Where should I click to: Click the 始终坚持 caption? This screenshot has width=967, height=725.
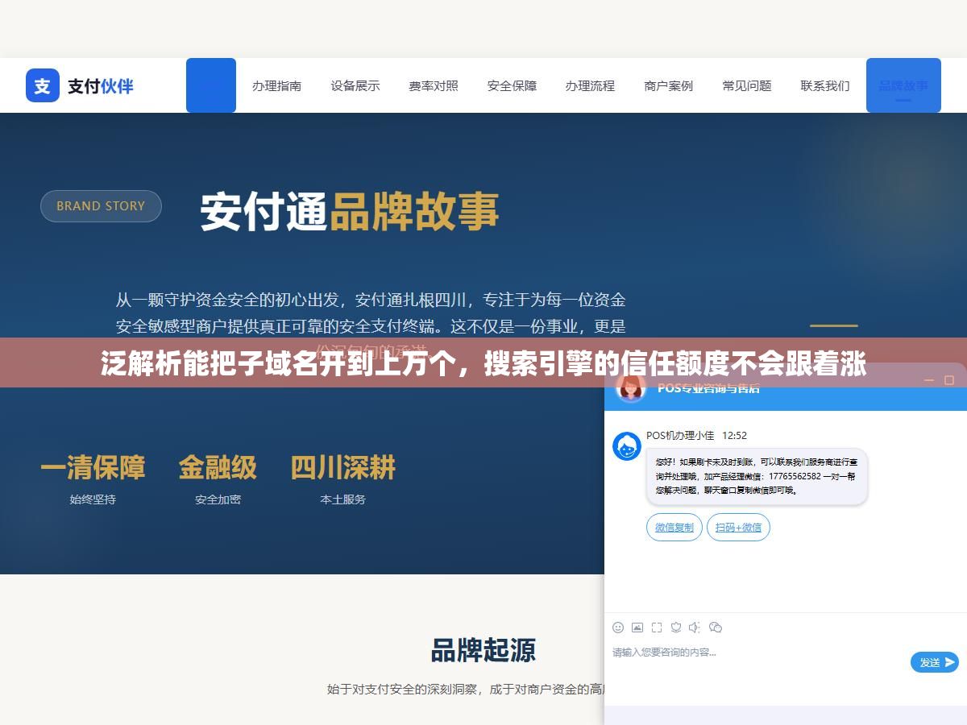pyautogui.click(x=93, y=499)
